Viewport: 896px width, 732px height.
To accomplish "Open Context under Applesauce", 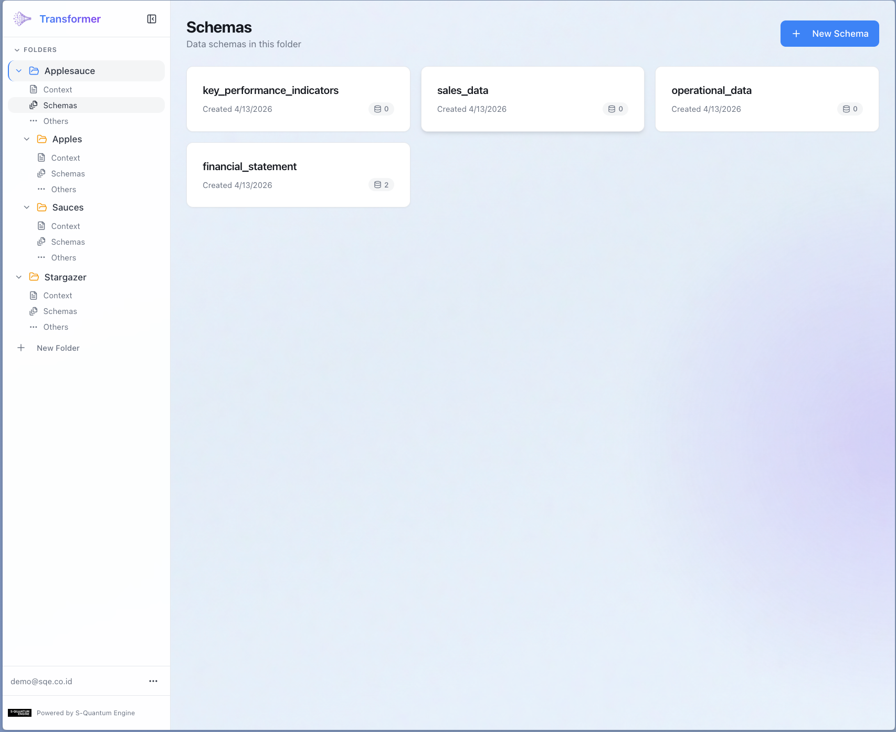I will point(58,90).
